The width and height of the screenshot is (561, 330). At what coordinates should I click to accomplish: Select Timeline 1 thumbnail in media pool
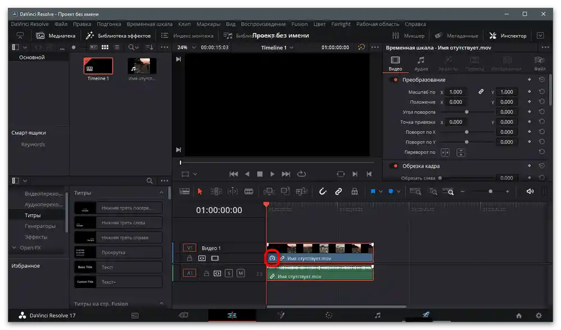(x=98, y=66)
